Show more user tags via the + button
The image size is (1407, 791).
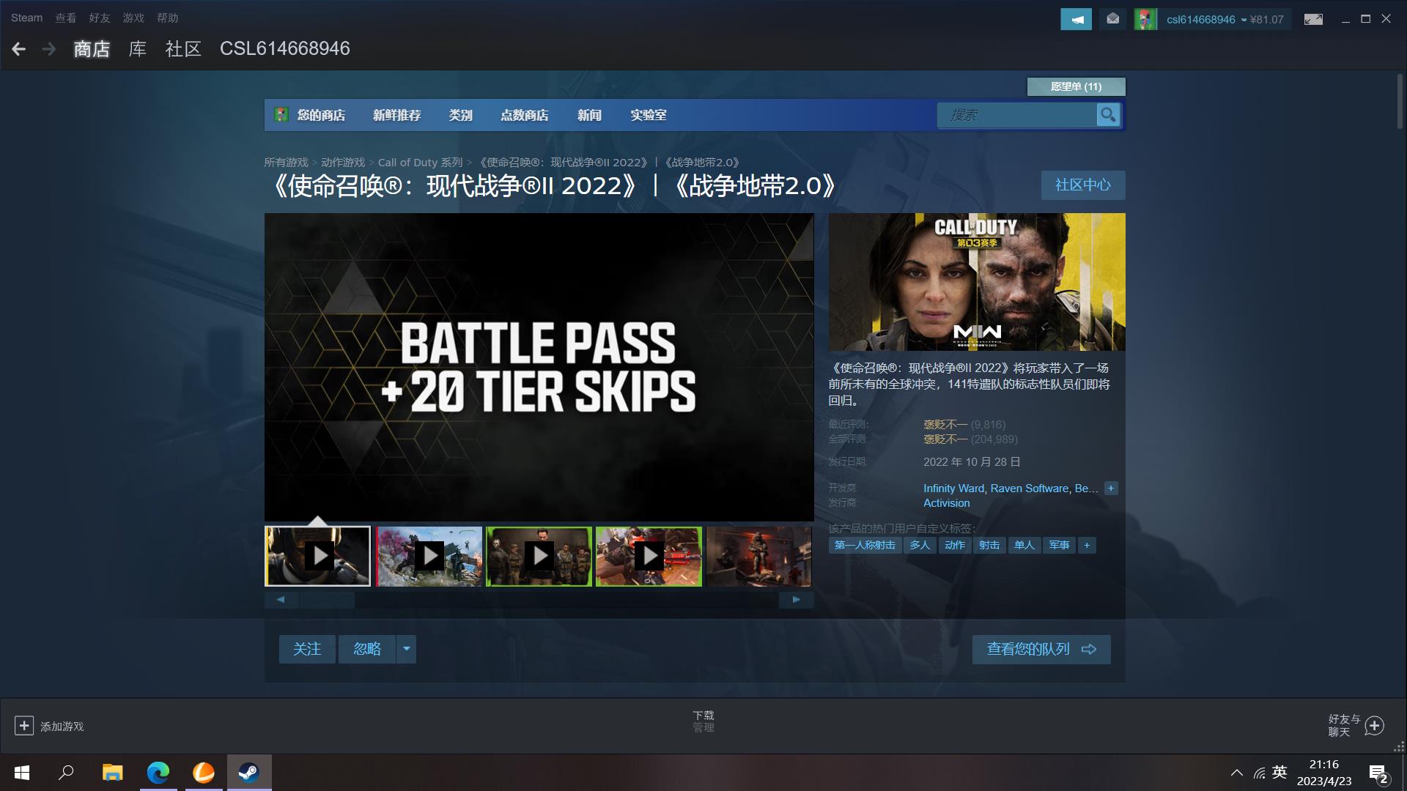coord(1087,545)
